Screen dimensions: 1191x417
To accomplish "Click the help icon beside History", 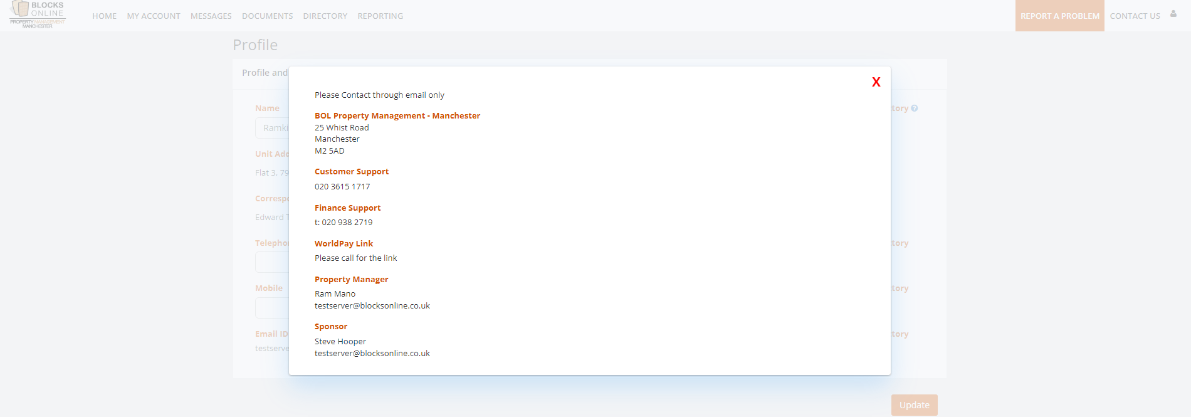I will (915, 108).
